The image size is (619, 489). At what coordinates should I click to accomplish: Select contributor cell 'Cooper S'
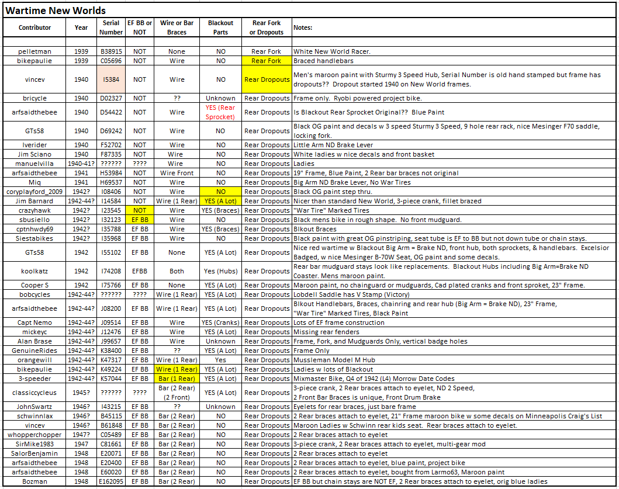(x=34, y=285)
